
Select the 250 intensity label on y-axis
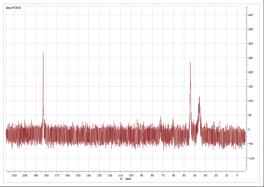[250, 58]
